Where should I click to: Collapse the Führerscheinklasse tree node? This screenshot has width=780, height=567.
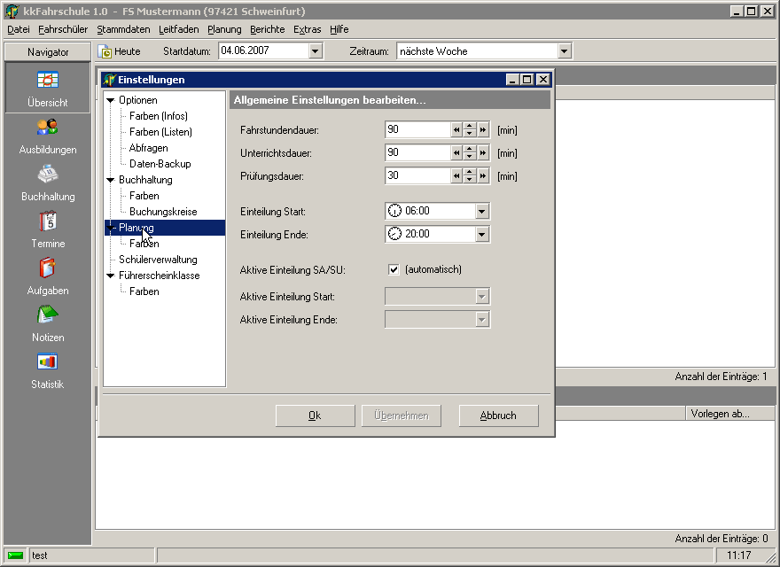coord(111,276)
